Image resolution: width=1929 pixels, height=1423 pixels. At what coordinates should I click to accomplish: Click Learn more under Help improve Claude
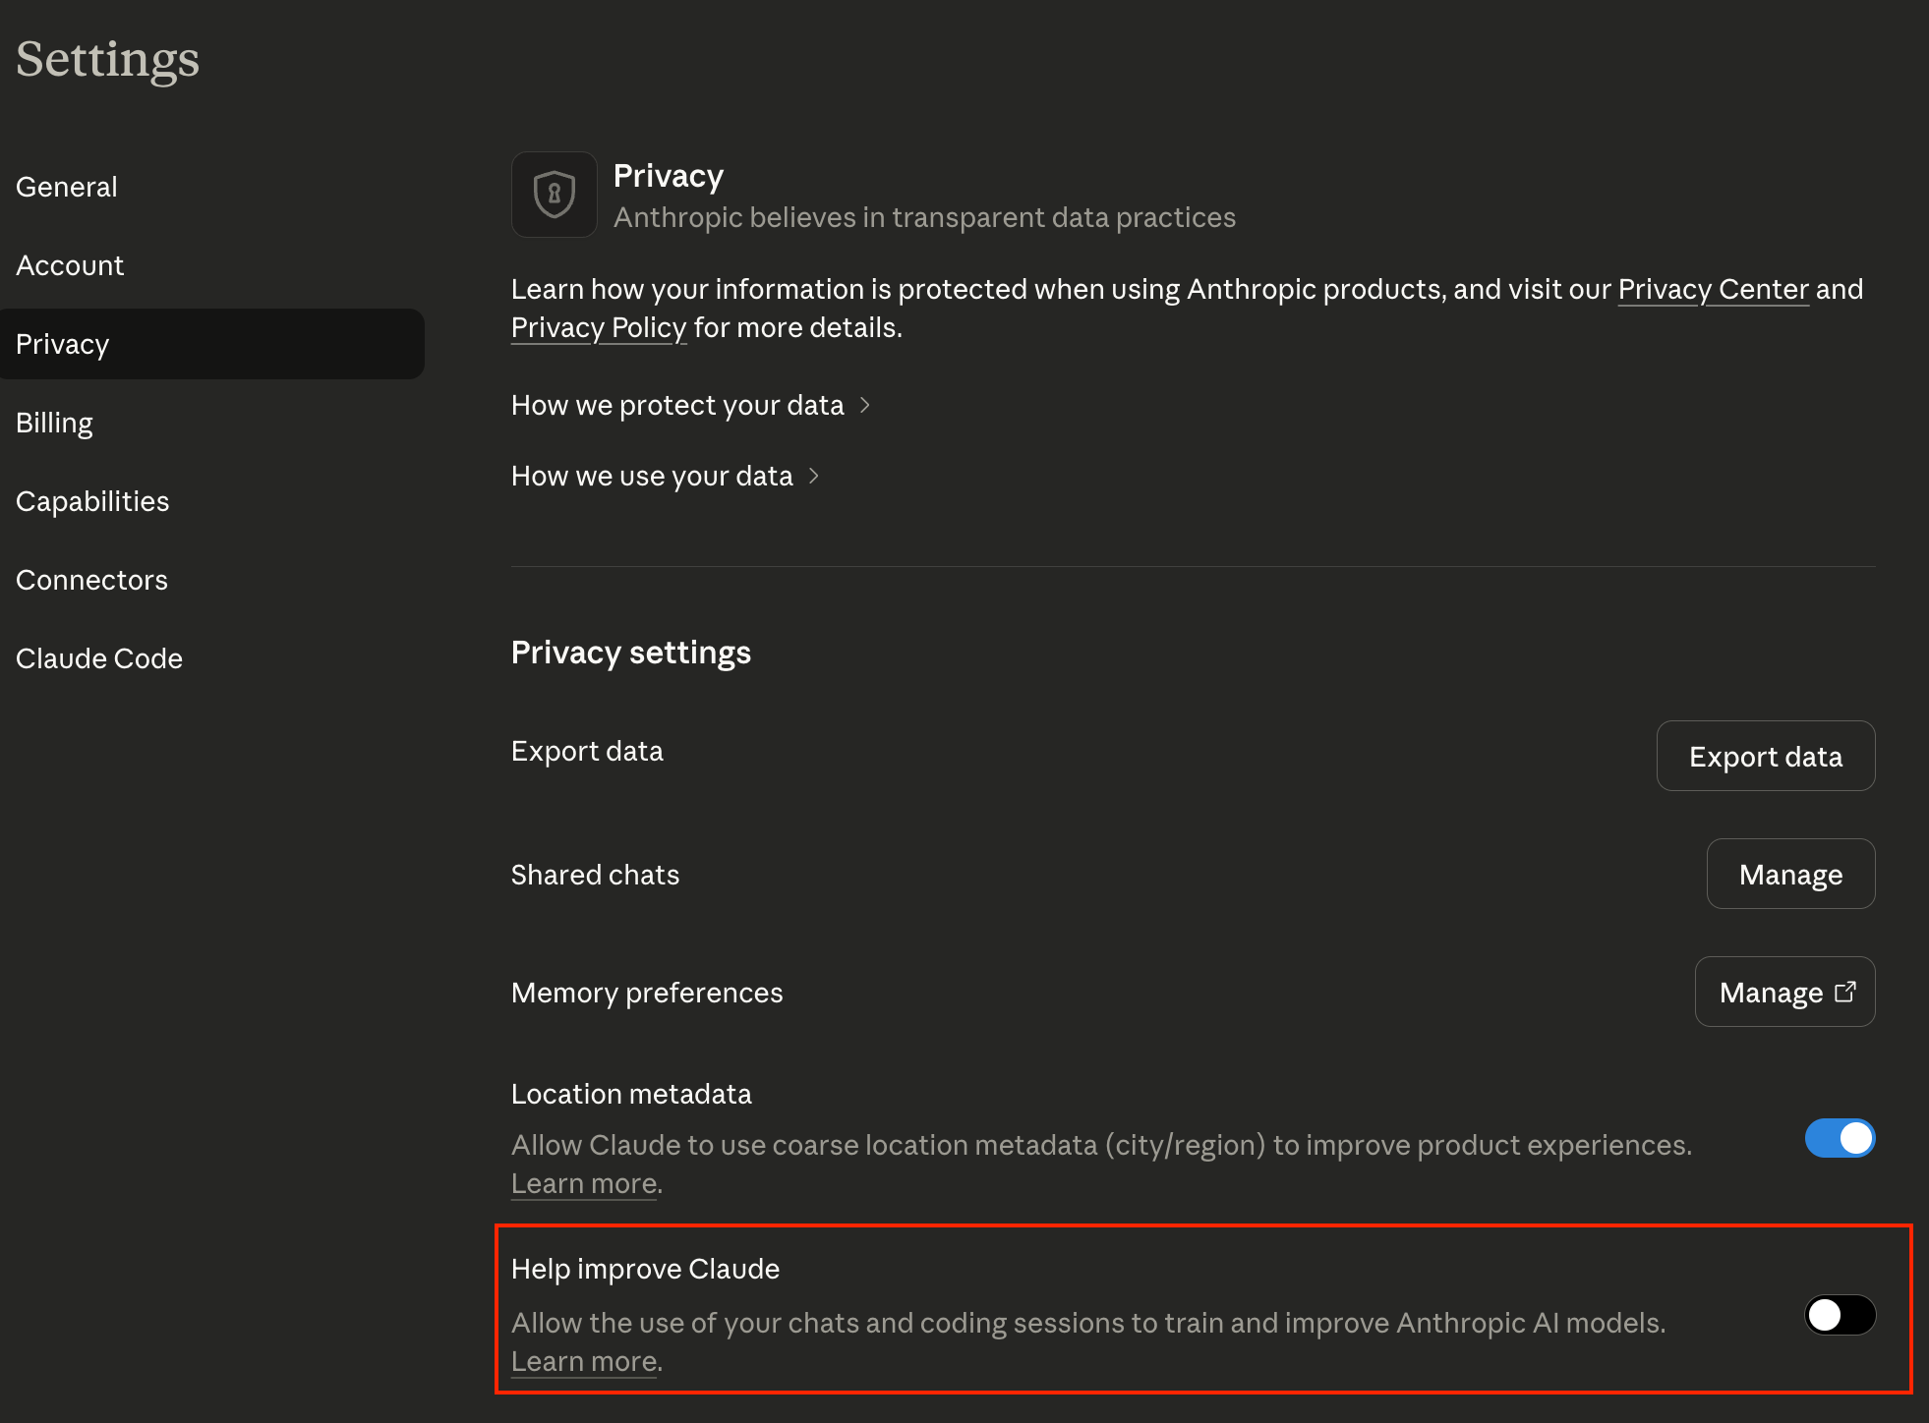click(584, 1361)
